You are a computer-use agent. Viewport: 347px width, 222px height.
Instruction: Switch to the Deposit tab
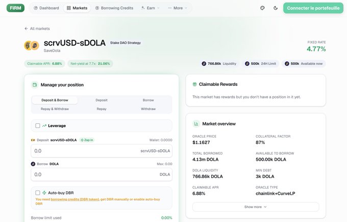102,100
